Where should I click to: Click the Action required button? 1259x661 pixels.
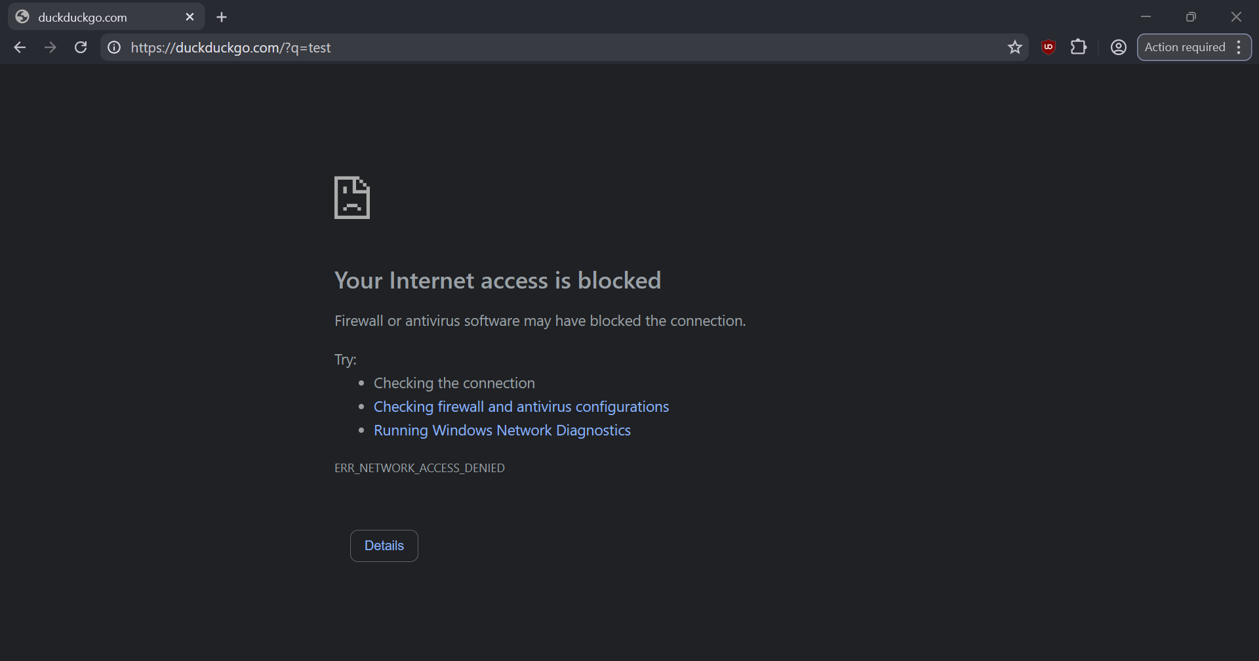[x=1184, y=47]
